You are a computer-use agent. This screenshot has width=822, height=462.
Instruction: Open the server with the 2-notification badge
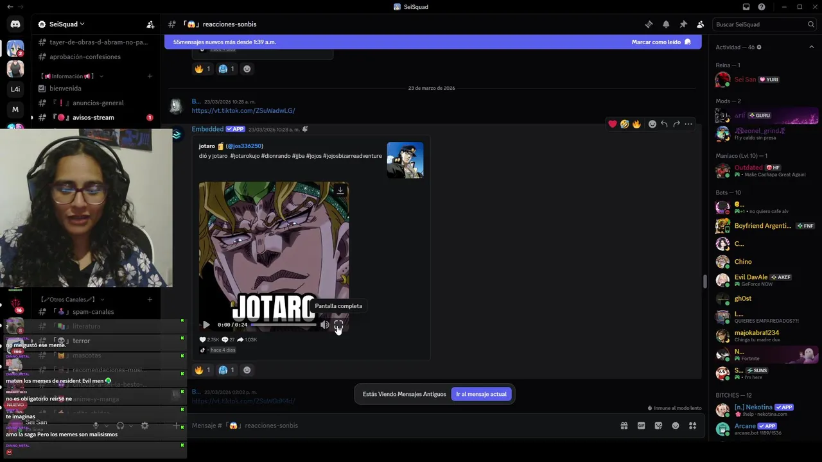click(x=15, y=48)
